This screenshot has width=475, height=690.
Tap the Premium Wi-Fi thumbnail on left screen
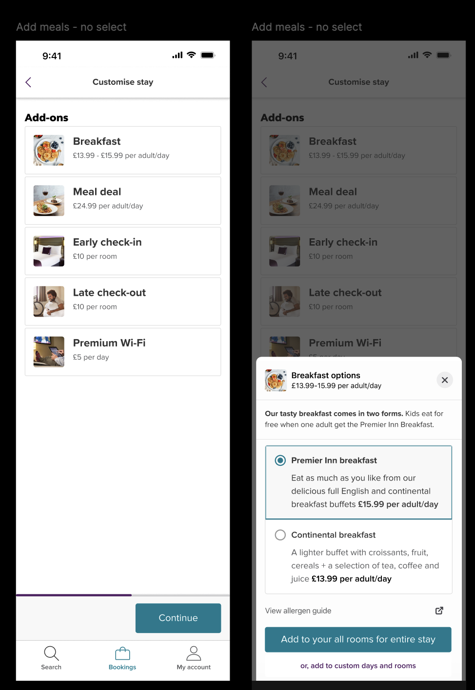tap(49, 352)
